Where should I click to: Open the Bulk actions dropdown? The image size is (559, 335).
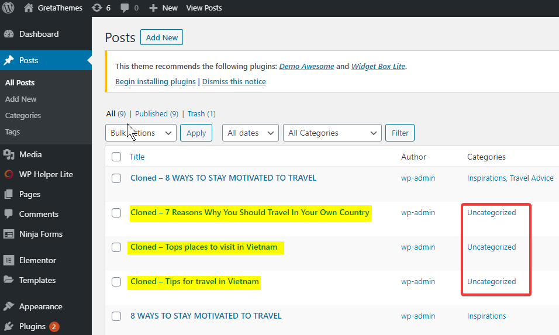coord(141,133)
